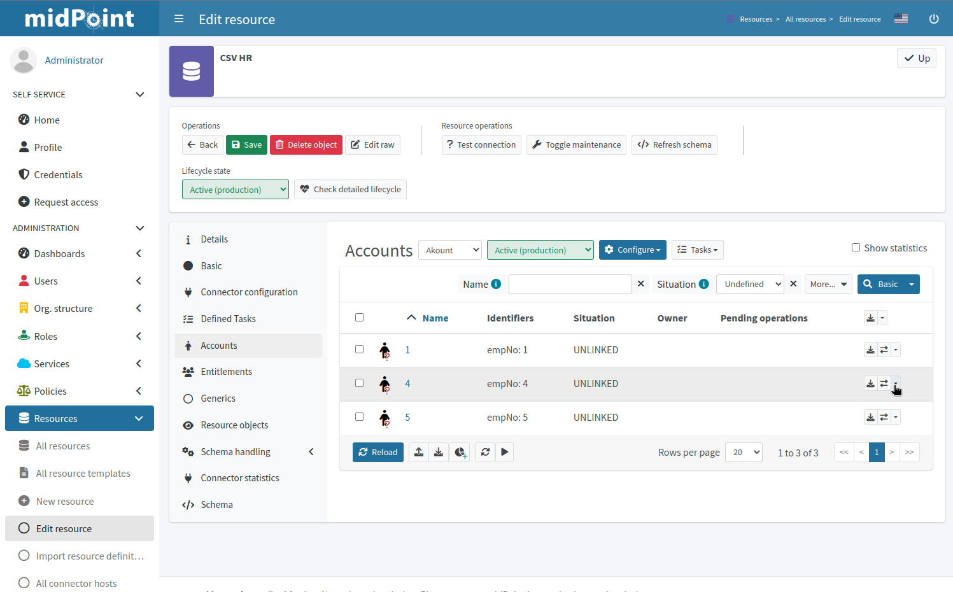Open the Rows per page dropdown
The height and width of the screenshot is (592, 953).
tap(744, 453)
